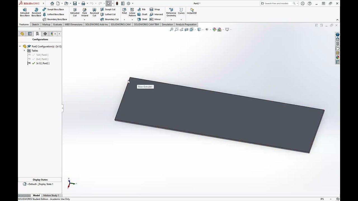The image size is (358, 201).
Task: Open the Hole Wizard tool
Action: pyautogui.click(x=84, y=13)
